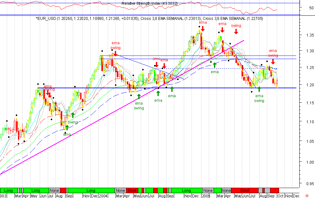Select the green 'swing' arrow near September 2003
The height and width of the screenshot is (198, 315).
73,115
